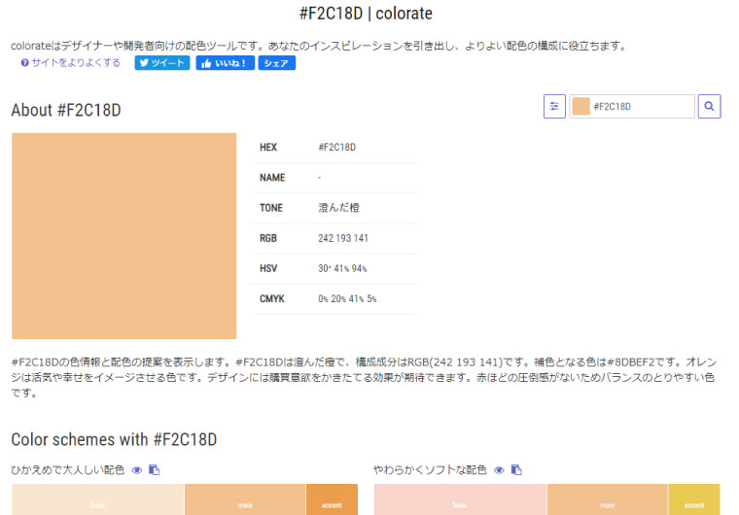The width and height of the screenshot is (739, 515).
Task: Click the HSV value 30° 41% 94%
Action: click(x=342, y=268)
